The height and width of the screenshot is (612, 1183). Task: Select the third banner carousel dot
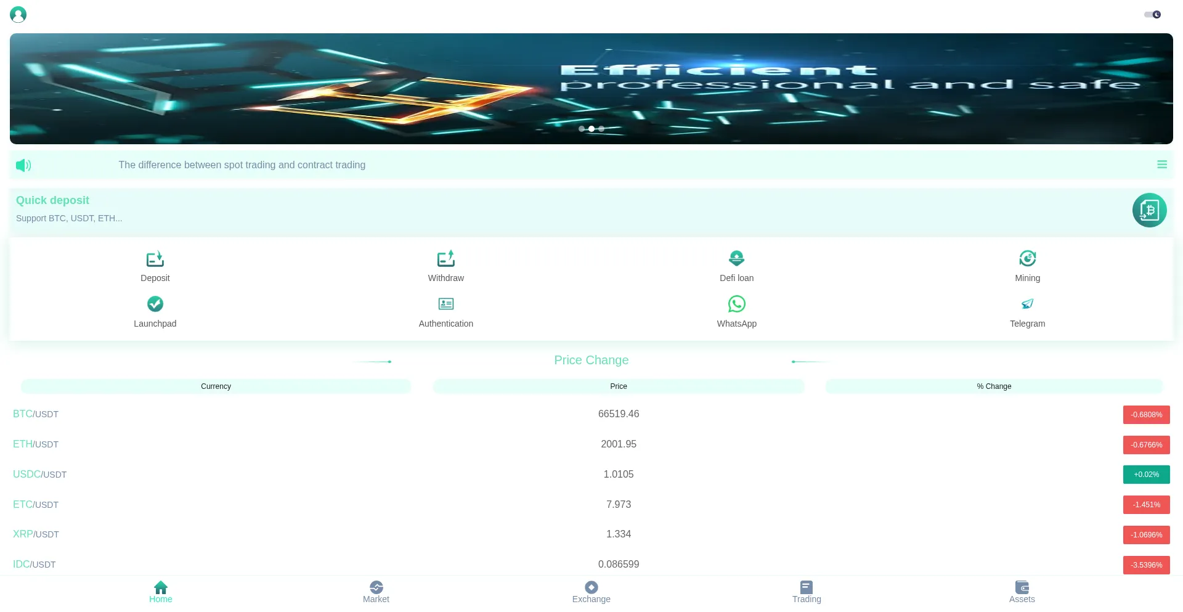click(601, 129)
